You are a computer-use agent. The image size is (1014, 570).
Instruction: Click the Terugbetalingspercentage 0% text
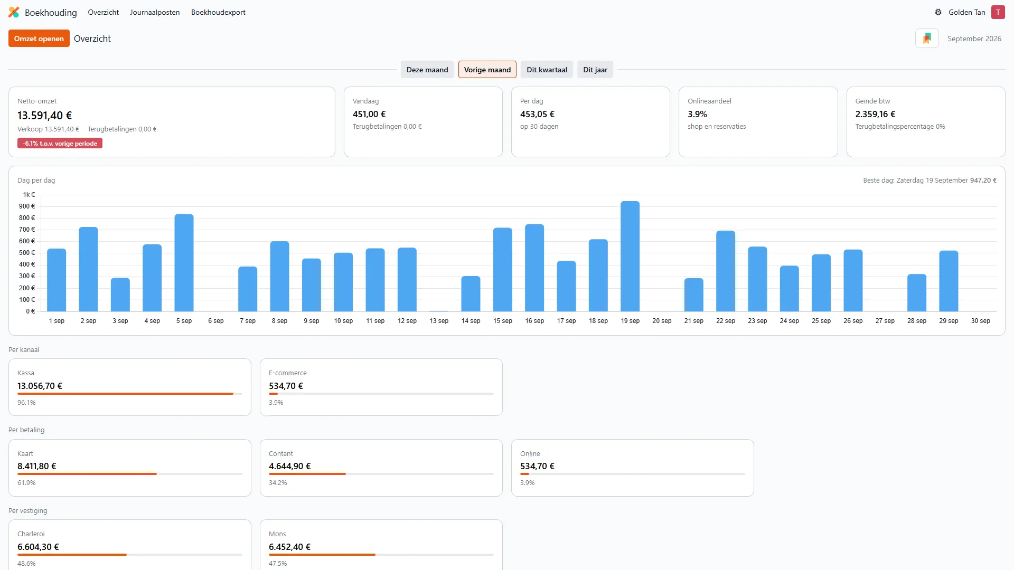coord(900,127)
